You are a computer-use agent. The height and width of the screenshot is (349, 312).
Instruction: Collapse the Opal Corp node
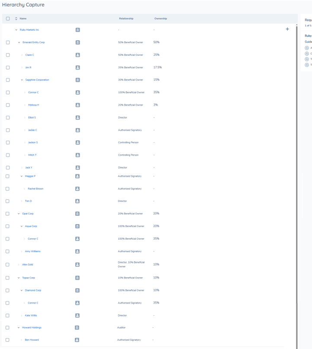[19, 214]
